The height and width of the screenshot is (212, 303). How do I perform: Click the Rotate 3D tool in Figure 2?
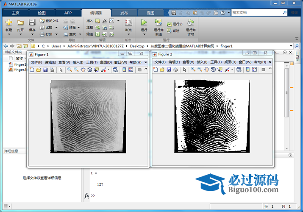213,70
